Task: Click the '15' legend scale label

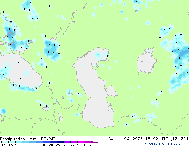Action: (x=44, y=145)
